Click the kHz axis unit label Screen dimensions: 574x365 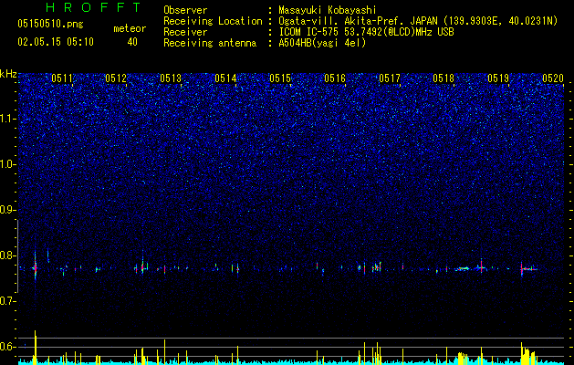click(8, 74)
